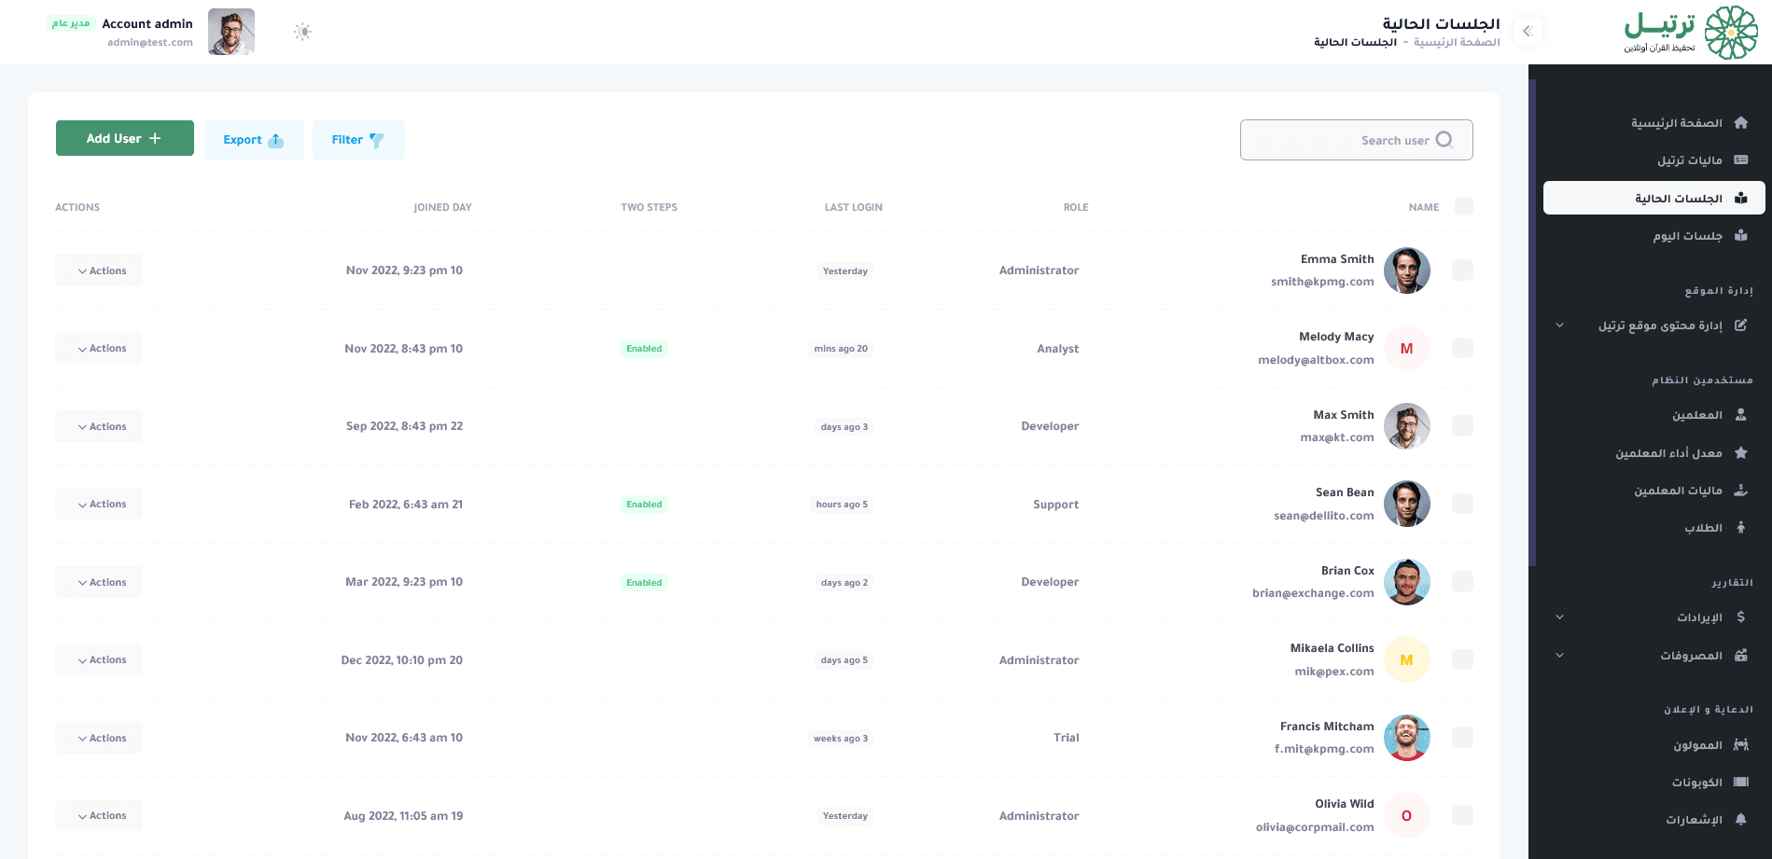
Task: Check the select-all checkbox in table header
Action: [1463, 207]
